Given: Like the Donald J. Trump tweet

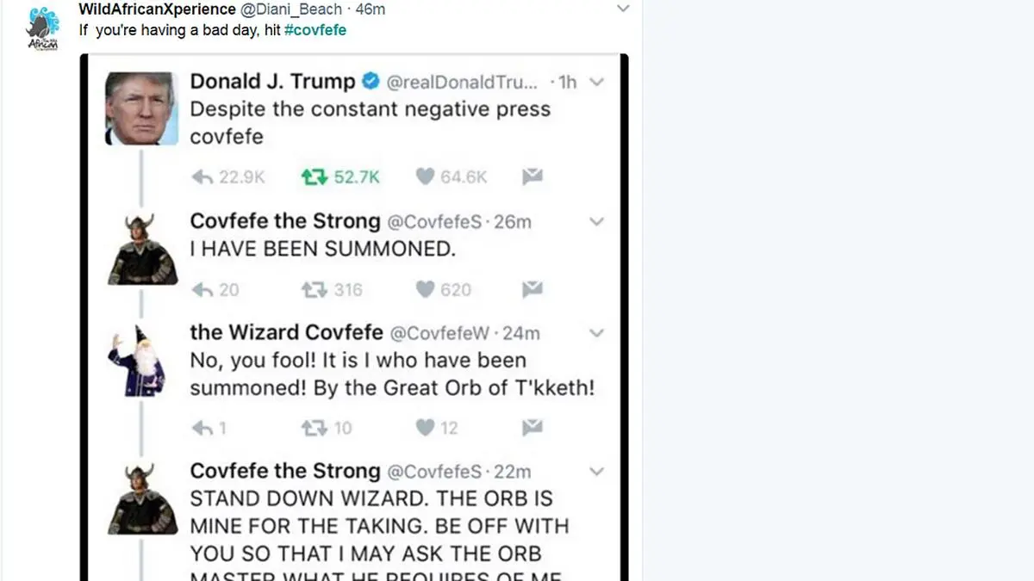Looking at the screenshot, I should coord(425,177).
